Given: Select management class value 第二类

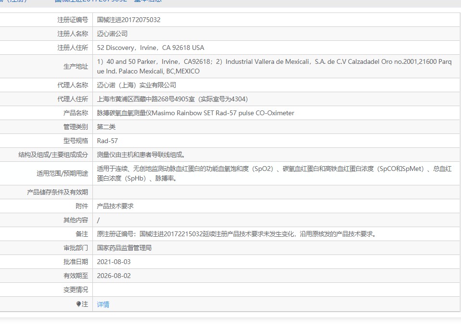Looking at the screenshot, I should coord(106,127).
